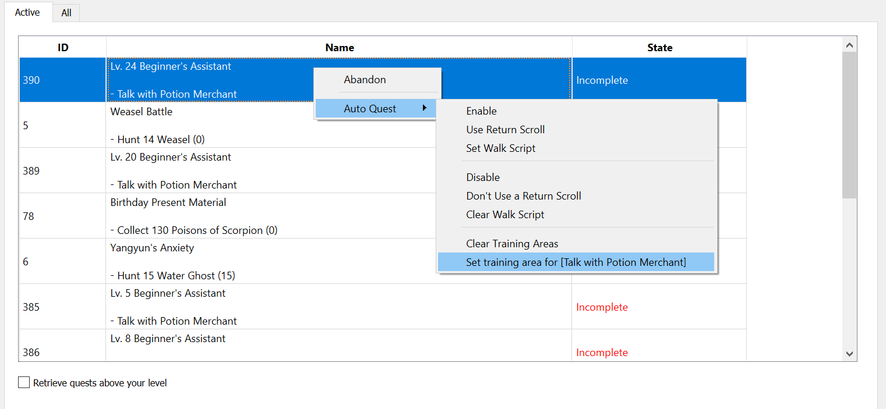Click Disable in Auto Quest submenu
Viewport: 886px width, 409px height.
(482, 177)
